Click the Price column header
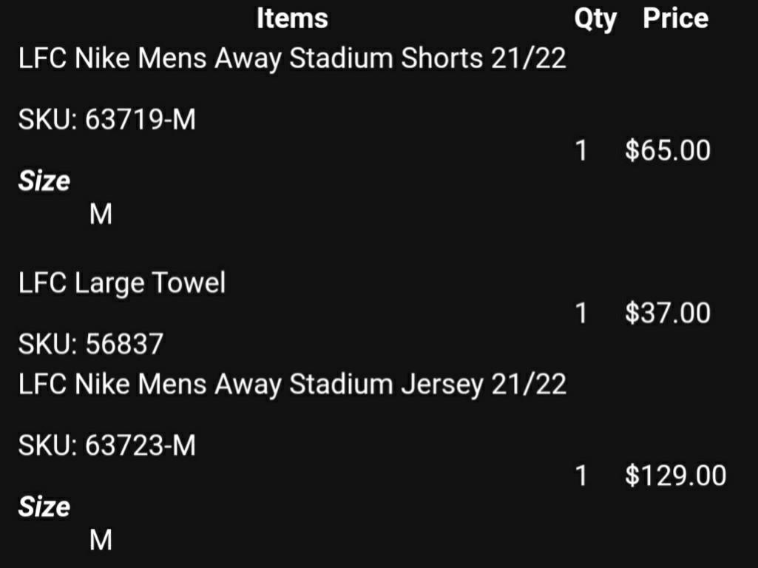758x568 pixels. click(x=675, y=18)
